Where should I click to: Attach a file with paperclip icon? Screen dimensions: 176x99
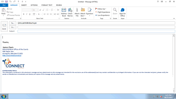77,12
